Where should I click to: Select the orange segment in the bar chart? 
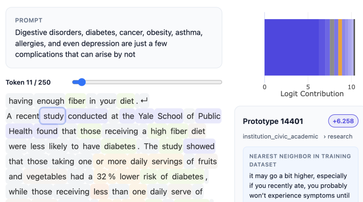pos(340,47)
